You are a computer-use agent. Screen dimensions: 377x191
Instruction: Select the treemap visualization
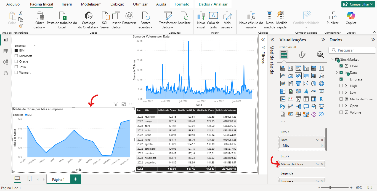283,91
